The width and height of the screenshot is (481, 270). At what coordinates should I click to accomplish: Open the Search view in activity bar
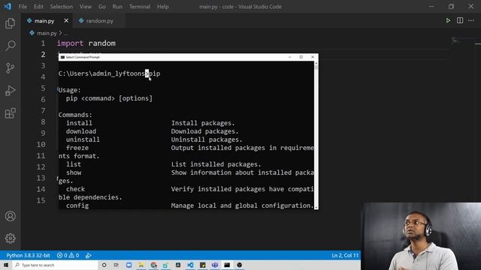click(x=10, y=46)
